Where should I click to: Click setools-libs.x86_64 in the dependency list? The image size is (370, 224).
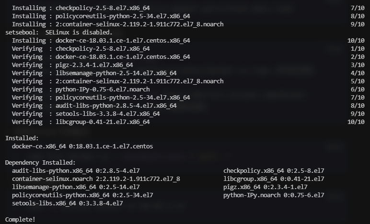(67, 203)
